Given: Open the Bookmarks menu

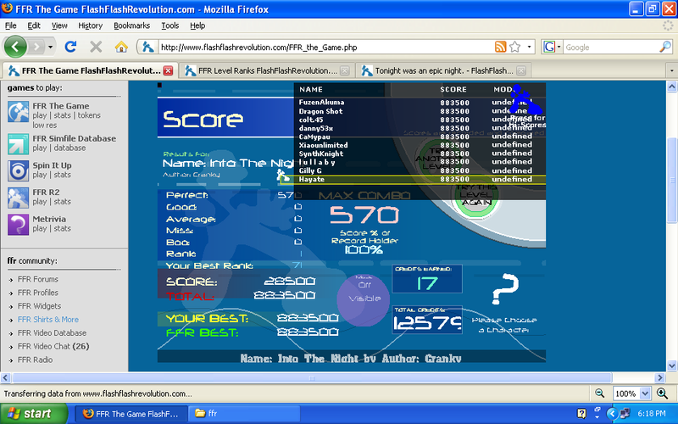Looking at the screenshot, I should tap(131, 25).
